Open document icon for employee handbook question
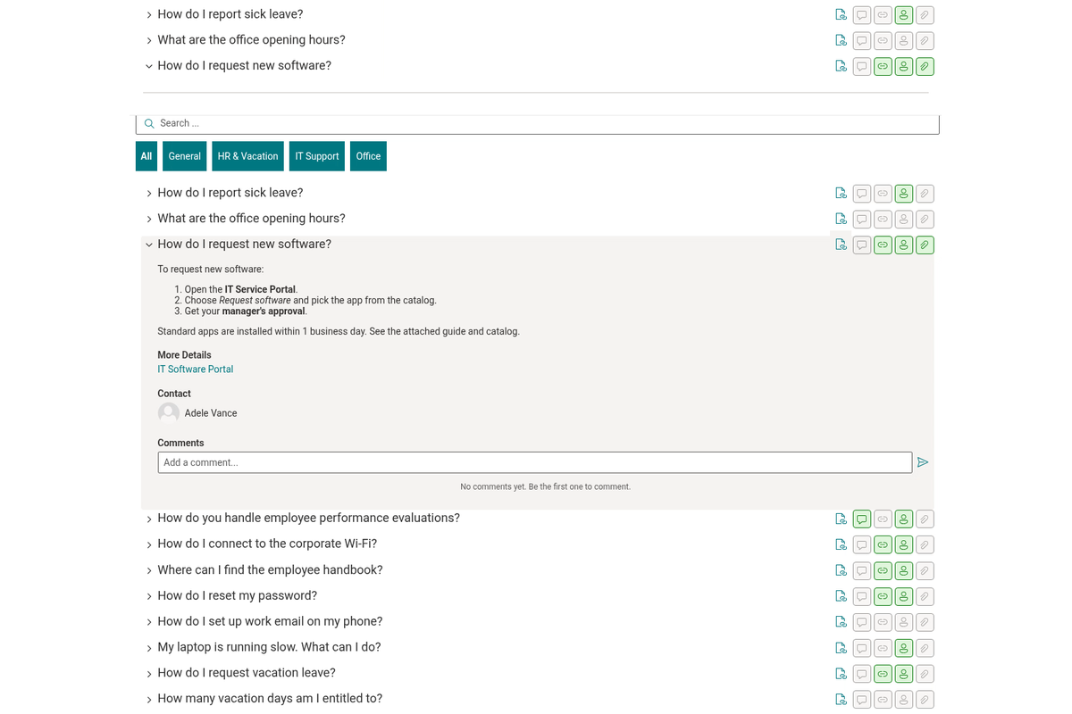 [841, 570]
